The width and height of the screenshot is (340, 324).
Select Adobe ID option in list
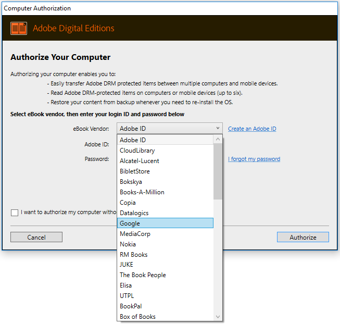pyautogui.click(x=133, y=140)
